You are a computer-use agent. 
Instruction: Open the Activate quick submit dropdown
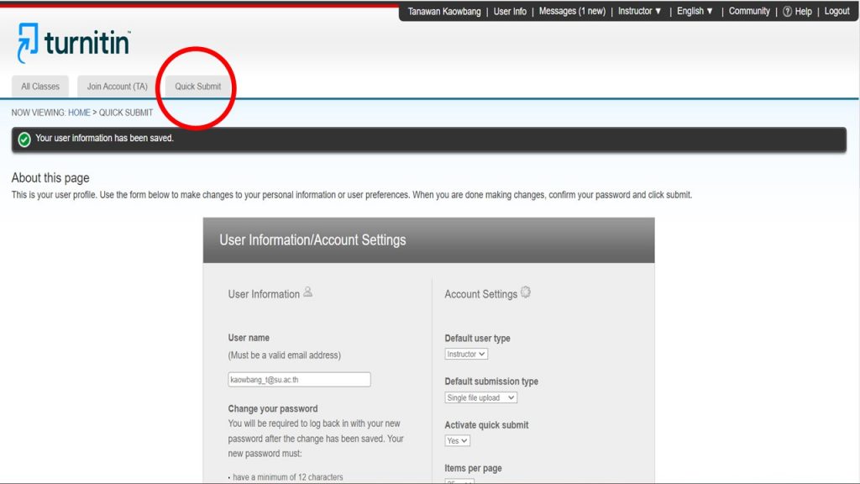[x=458, y=440]
